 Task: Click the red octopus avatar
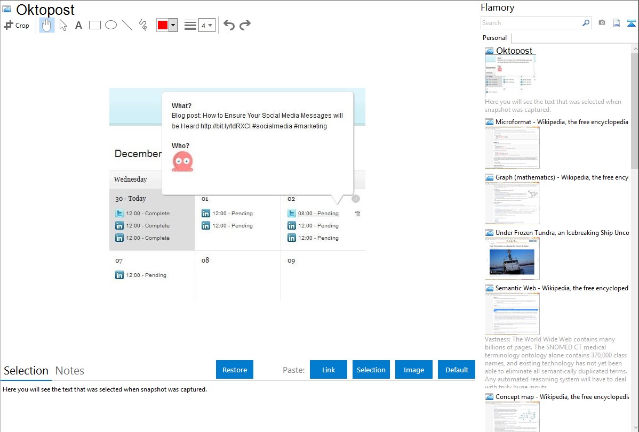[182, 161]
